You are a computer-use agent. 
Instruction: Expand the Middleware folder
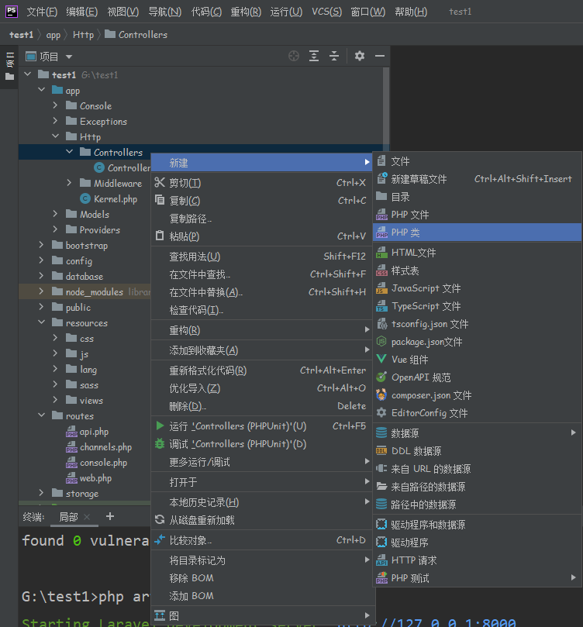click(69, 183)
